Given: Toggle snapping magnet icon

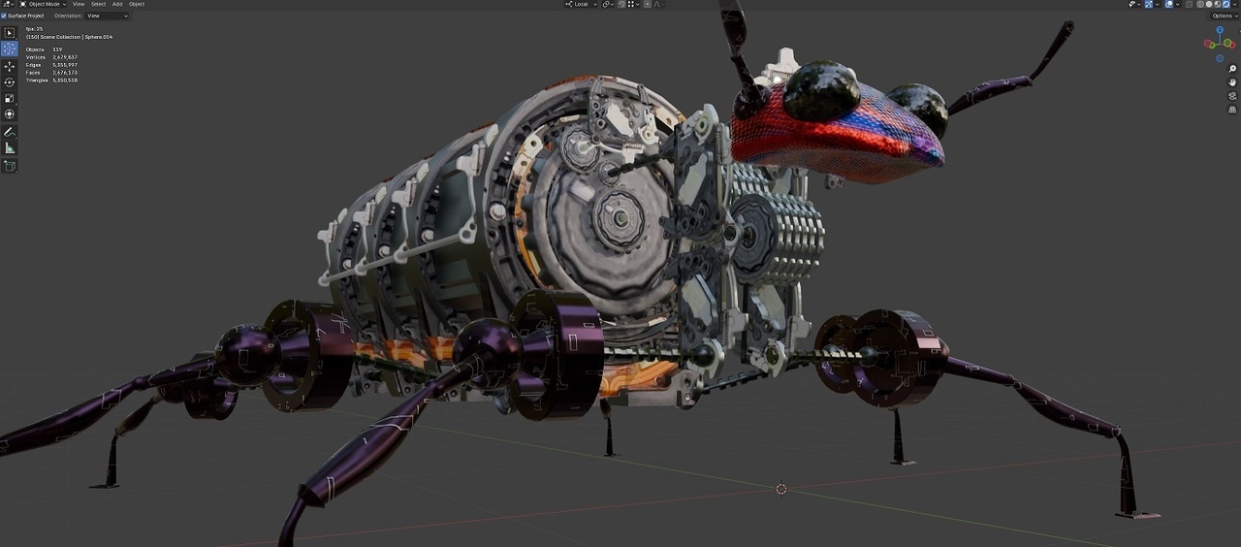Looking at the screenshot, I should click(x=621, y=4).
